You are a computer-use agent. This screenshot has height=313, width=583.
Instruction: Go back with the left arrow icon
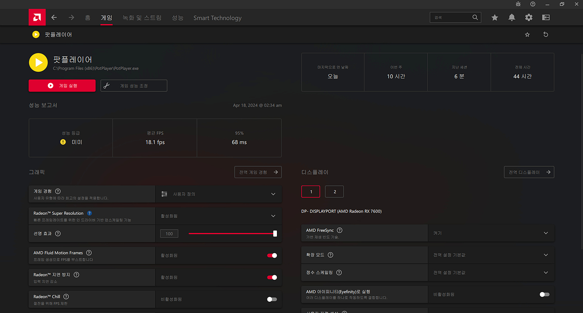click(x=54, y=17)
